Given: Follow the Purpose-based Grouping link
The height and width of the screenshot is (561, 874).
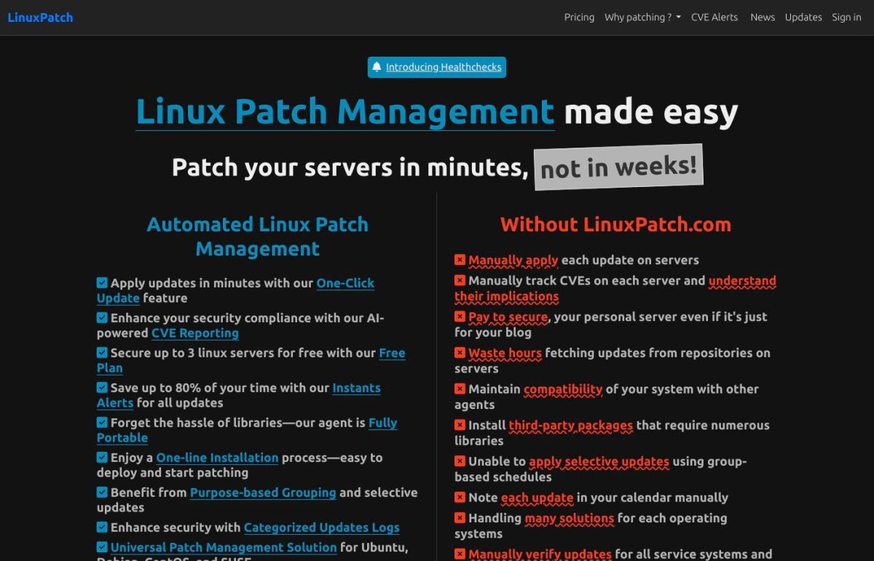Looking at the screenshot, I should (263, 493).
